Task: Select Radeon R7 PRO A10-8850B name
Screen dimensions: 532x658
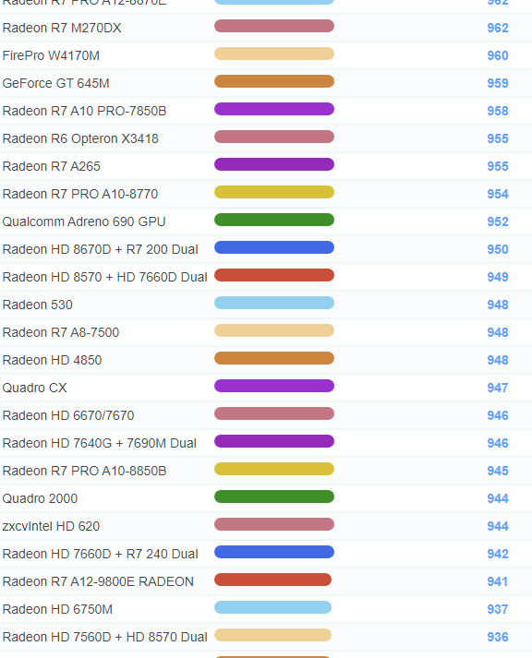Action: click(84, 471)
